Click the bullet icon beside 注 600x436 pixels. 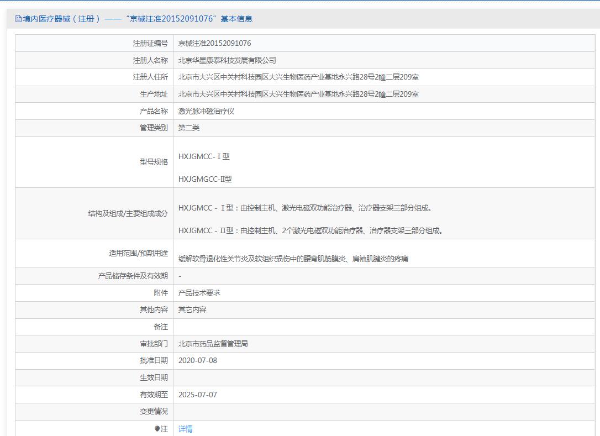(x=157, y=429)
